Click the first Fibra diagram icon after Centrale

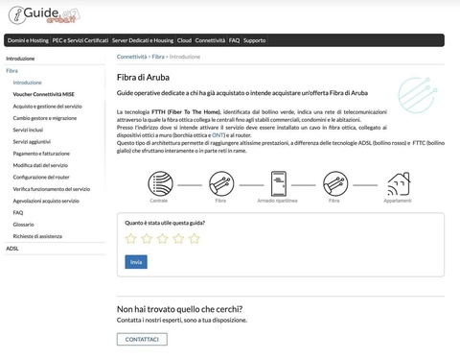click(221, 183)
